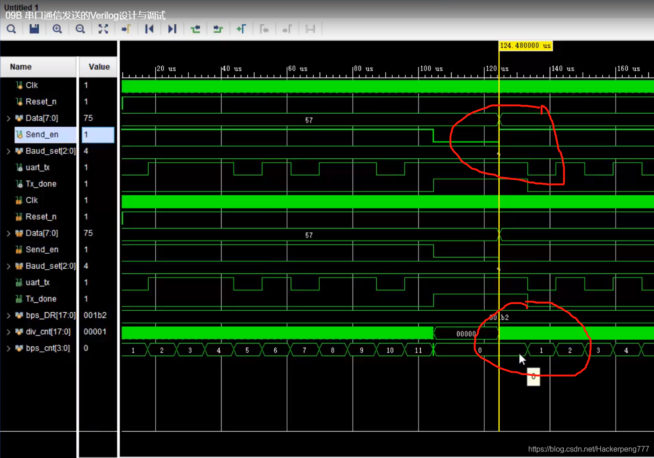Click the 60 us timeline tick
Image resolution: width=654 pixels, height=458 pixels.
(x=298, y=69)
